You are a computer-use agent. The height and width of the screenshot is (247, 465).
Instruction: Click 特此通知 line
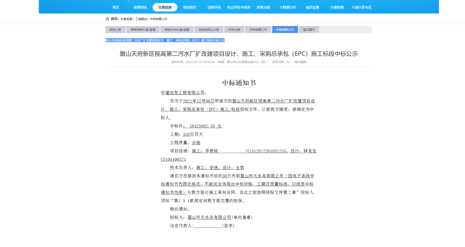click(180, 209)
